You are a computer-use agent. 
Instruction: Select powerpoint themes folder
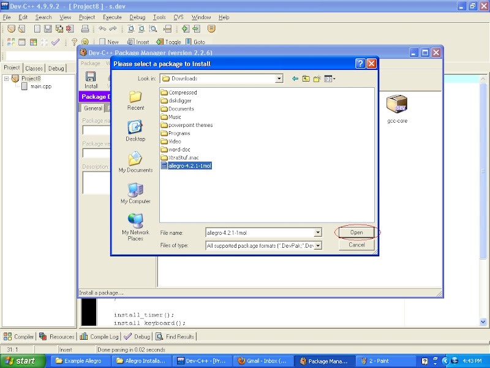point(187,125)
